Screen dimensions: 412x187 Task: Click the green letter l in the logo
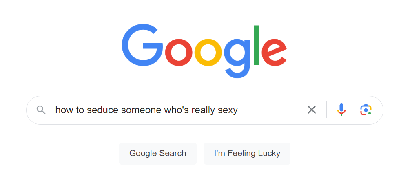tap(257, 45)
